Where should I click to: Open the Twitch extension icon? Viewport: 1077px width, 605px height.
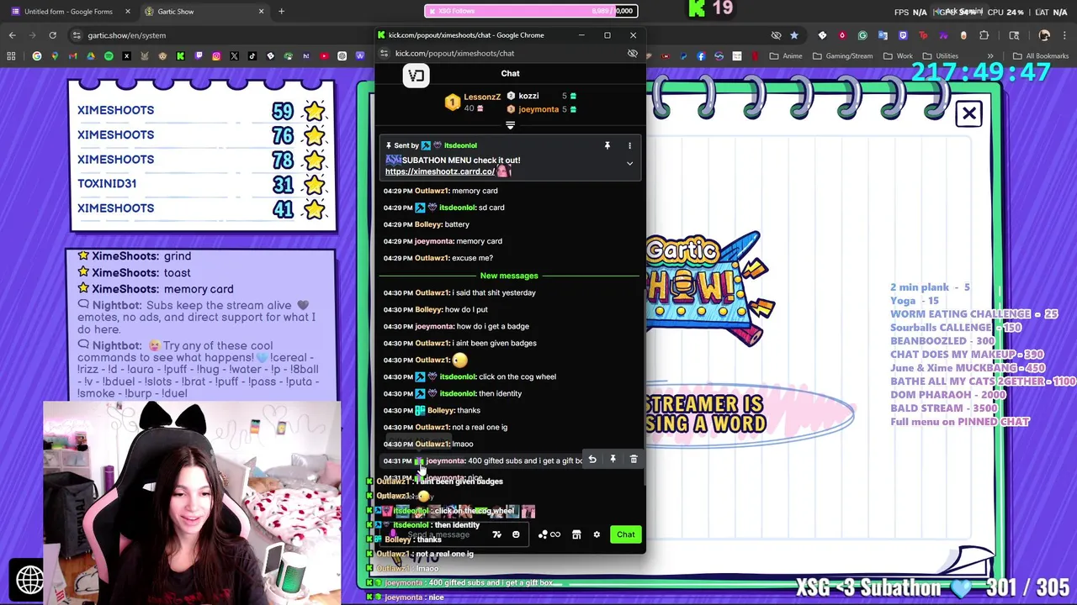[x=903, y=35]
